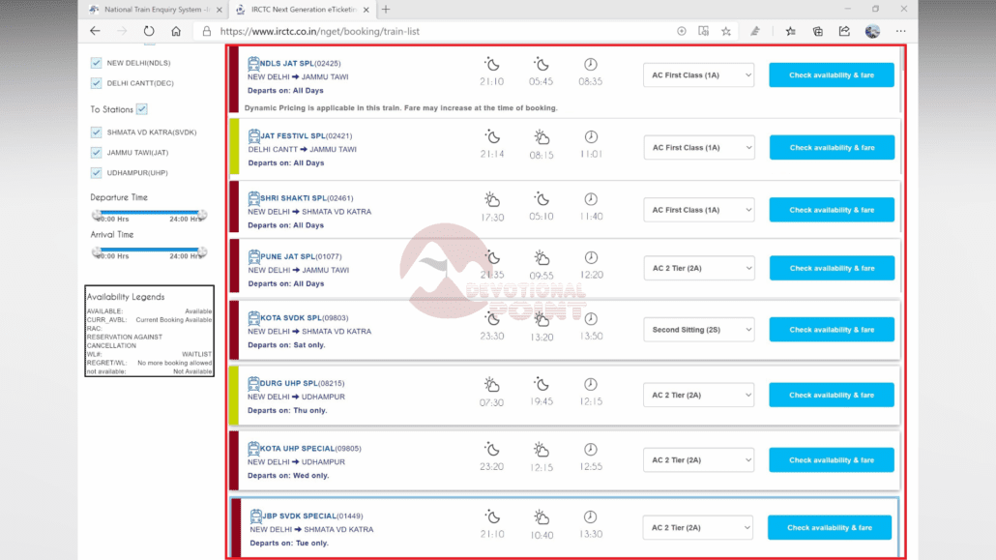Click the immersive reader icon

coord(703,31)
